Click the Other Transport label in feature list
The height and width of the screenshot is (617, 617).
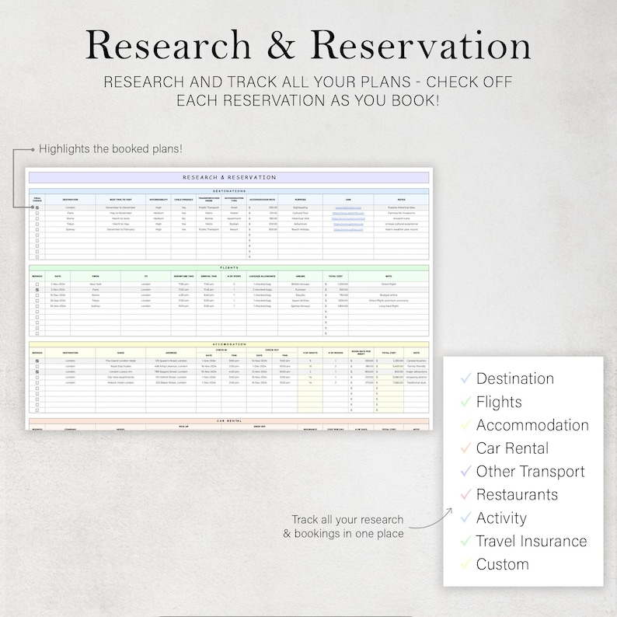point(531,472)
